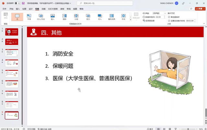Toggle the 自动保存 autosave switch
Image resolution: width=207 pixels, height=130 pixels.
[x=16, y=3]
